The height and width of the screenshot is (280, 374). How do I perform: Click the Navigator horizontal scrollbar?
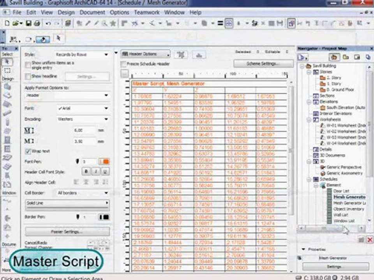point(332,229)
